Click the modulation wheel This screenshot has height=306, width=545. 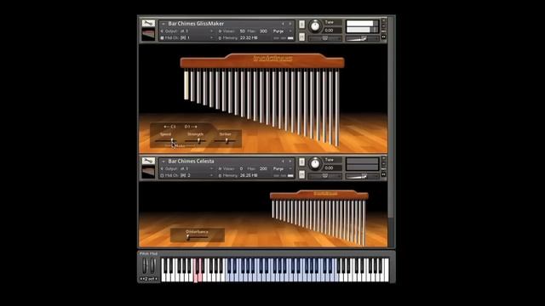tap(152, 266)
